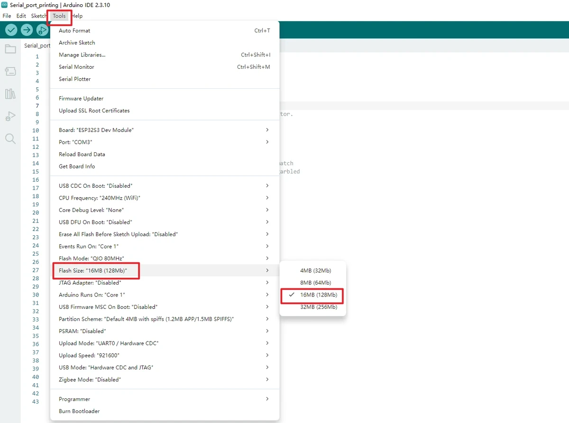
Task: Select 32MB (256Mb) flash size
Action: point(313,307)
